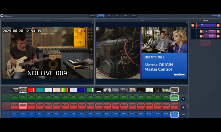
Task: Click left timer button beside DSK 1
Action: (x=201, y=32)
